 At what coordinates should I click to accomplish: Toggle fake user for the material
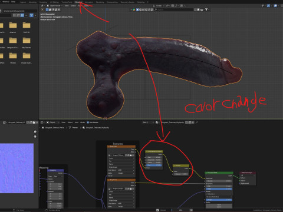coord(186,122)
